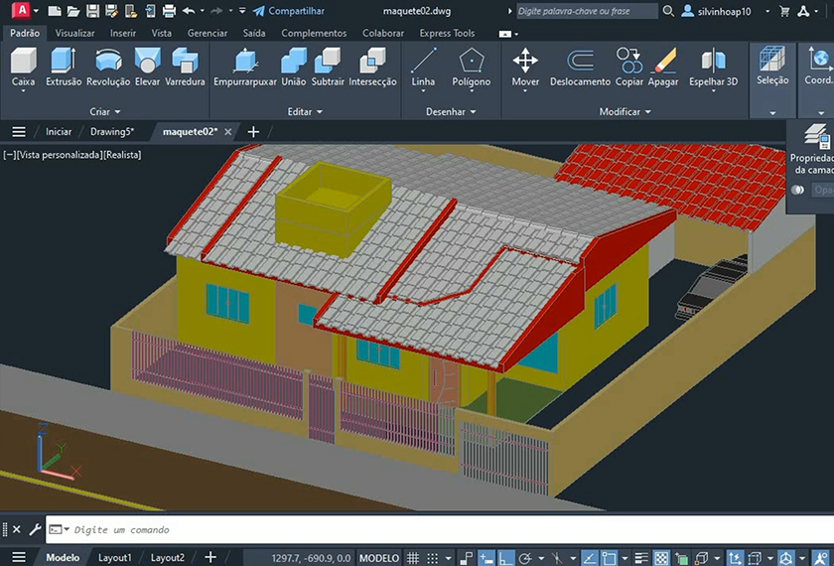Toggle the grid display in status bar

414,558
